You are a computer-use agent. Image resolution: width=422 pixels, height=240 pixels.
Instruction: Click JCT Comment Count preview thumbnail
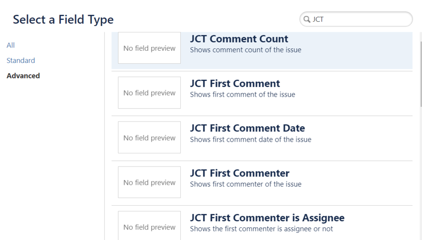pos(149,48)
